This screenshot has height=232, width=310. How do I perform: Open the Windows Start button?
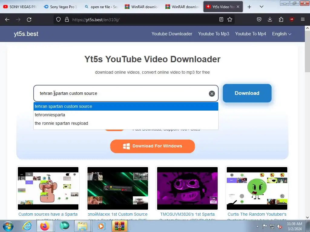[x=8, y=226]
